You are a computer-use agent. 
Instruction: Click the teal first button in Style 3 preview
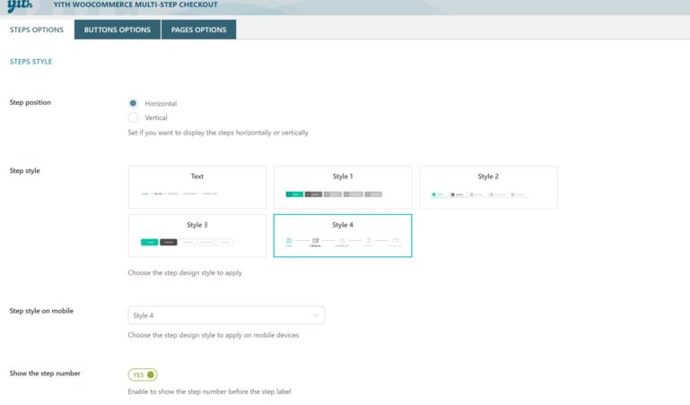click(x=150, y=242)
